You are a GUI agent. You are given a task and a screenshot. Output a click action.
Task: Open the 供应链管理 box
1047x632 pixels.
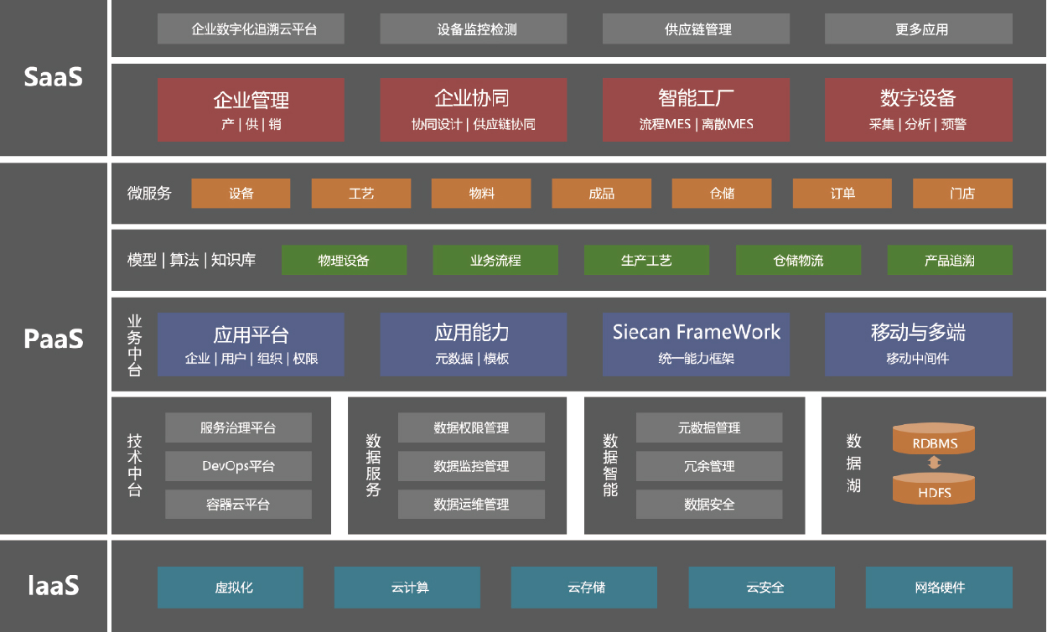tap(696, 29)
